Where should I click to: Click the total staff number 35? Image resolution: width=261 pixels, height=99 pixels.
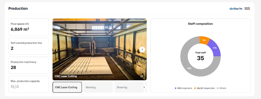(200, 58)
